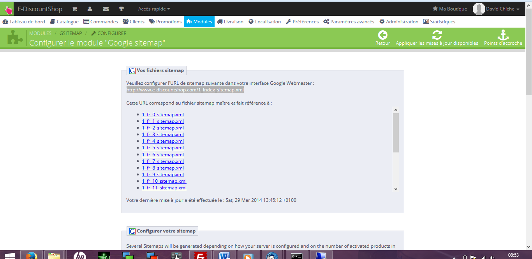Click the refresh icon for available updates
The image size is (532, 259).
click(x=437, y=35)
